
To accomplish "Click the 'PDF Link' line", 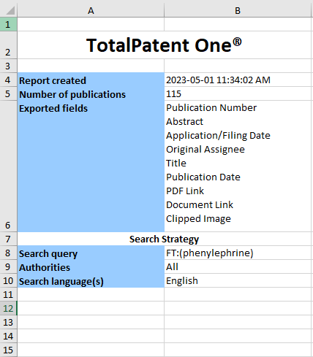I will coord(185,191).
